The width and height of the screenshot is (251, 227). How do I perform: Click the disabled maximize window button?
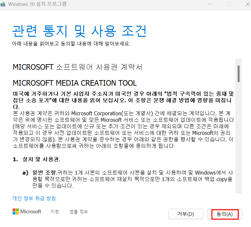tap(229, 4)
